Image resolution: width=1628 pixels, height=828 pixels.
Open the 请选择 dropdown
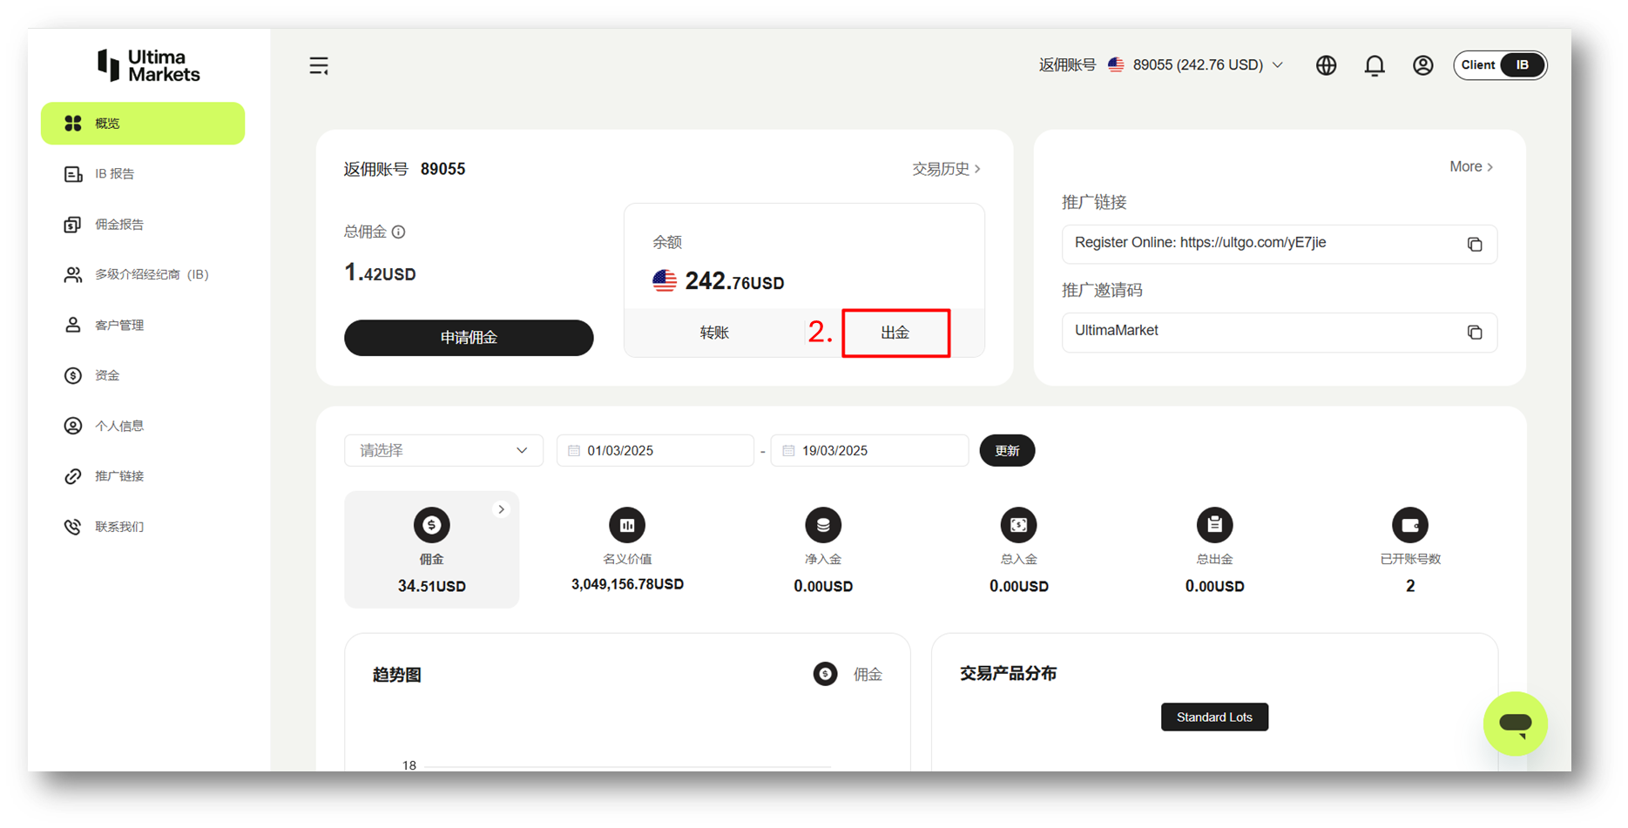pyautogui.click(x=443, y=450)
